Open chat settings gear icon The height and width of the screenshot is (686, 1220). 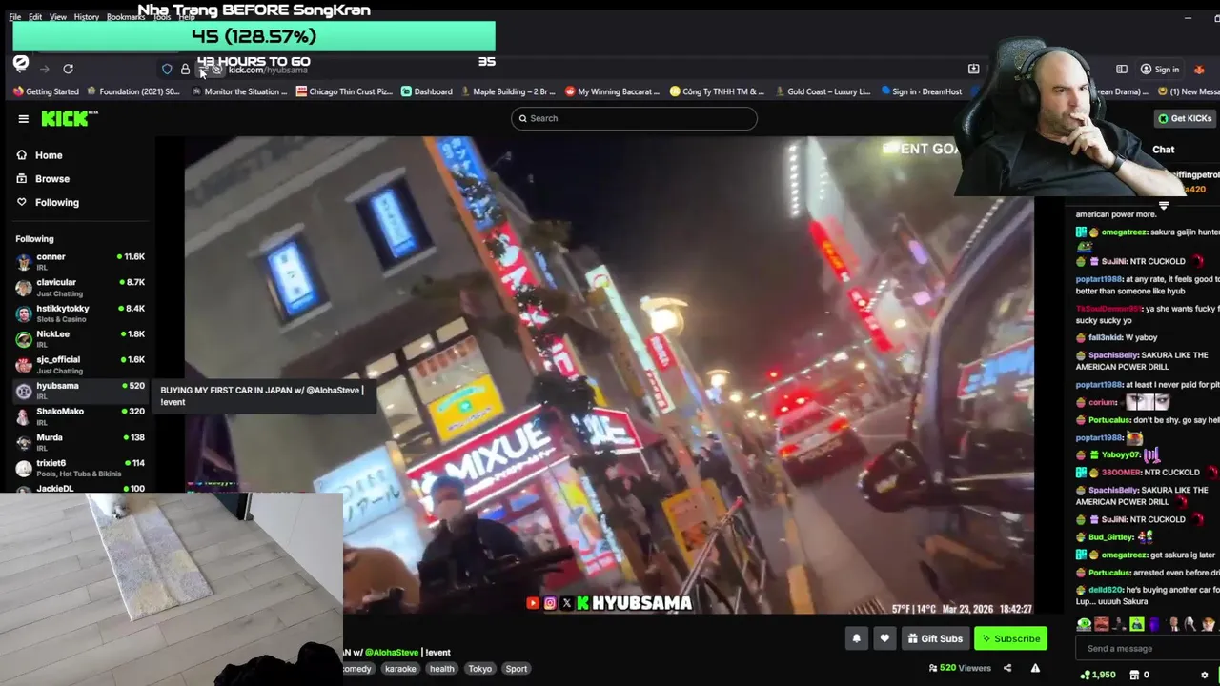tap(1204, 675)
